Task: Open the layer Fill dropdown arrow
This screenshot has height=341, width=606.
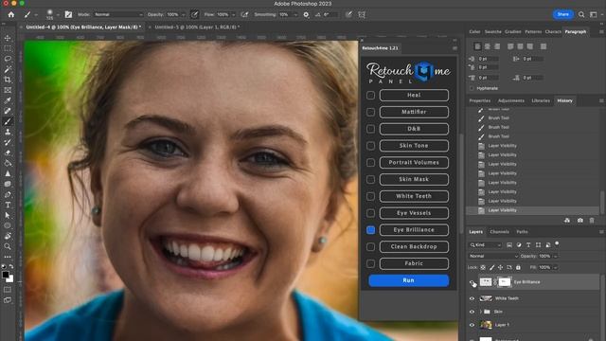Action: tap(556, 267)
